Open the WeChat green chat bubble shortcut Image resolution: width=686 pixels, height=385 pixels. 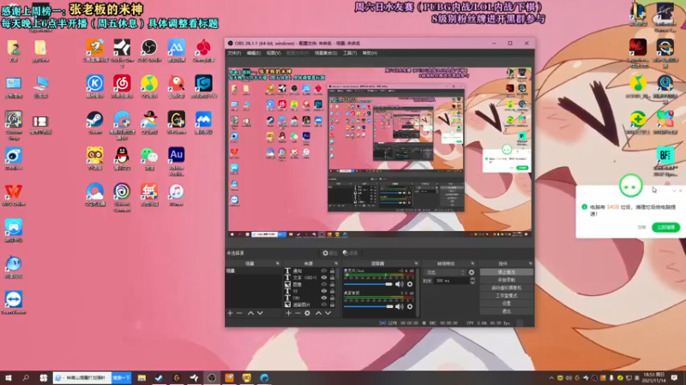click(x=149, y=158)
